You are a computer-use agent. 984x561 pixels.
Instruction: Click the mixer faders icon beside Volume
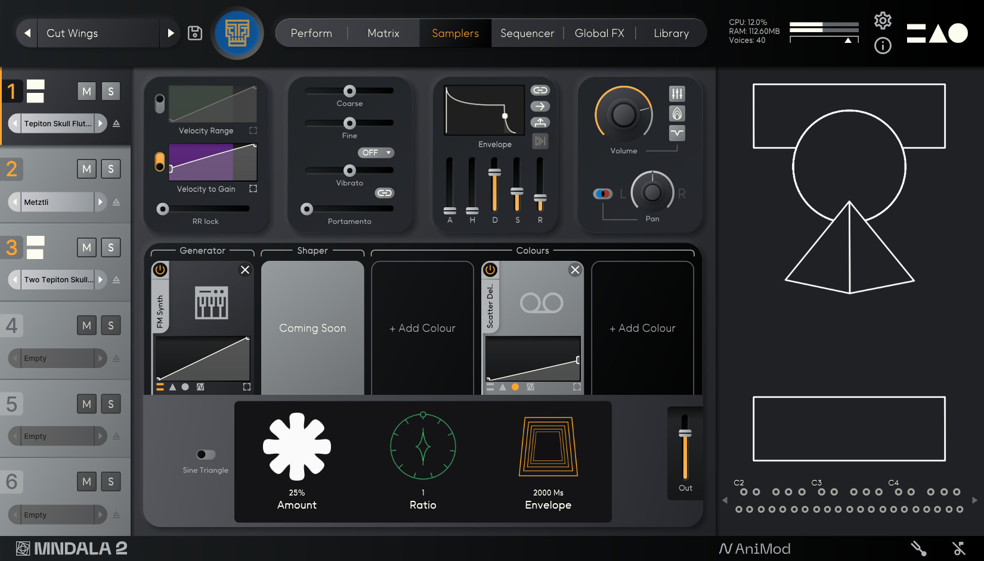click(677, 93)
